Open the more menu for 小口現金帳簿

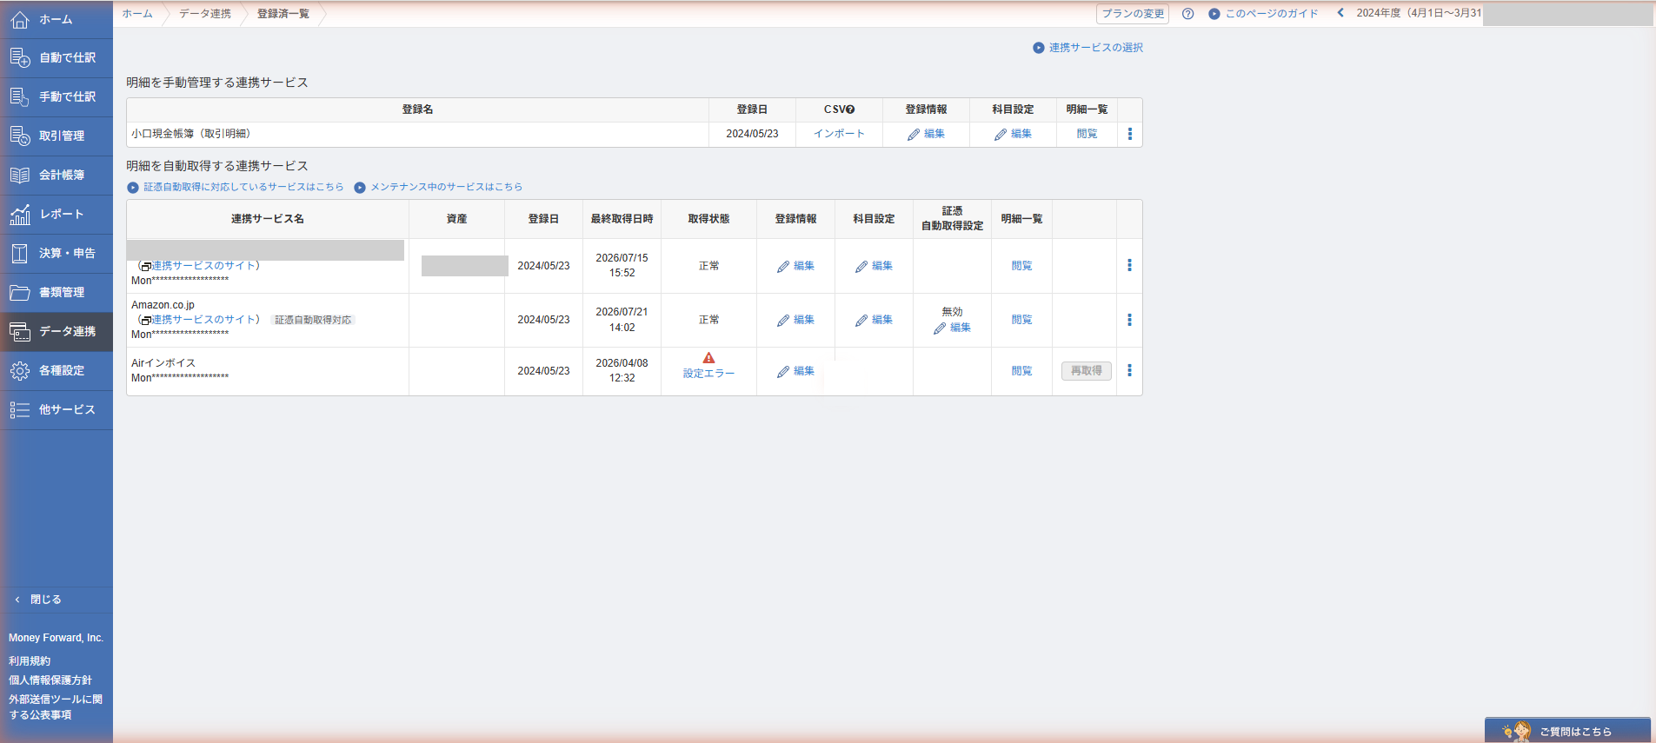pos(1130,134)
